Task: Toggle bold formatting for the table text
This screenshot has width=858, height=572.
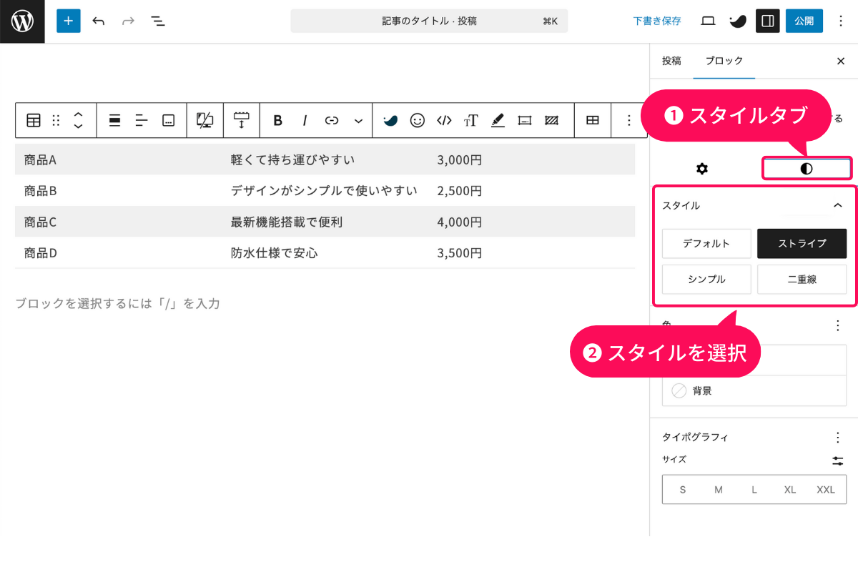Action: pyautogui.click(x=277, y=120)
